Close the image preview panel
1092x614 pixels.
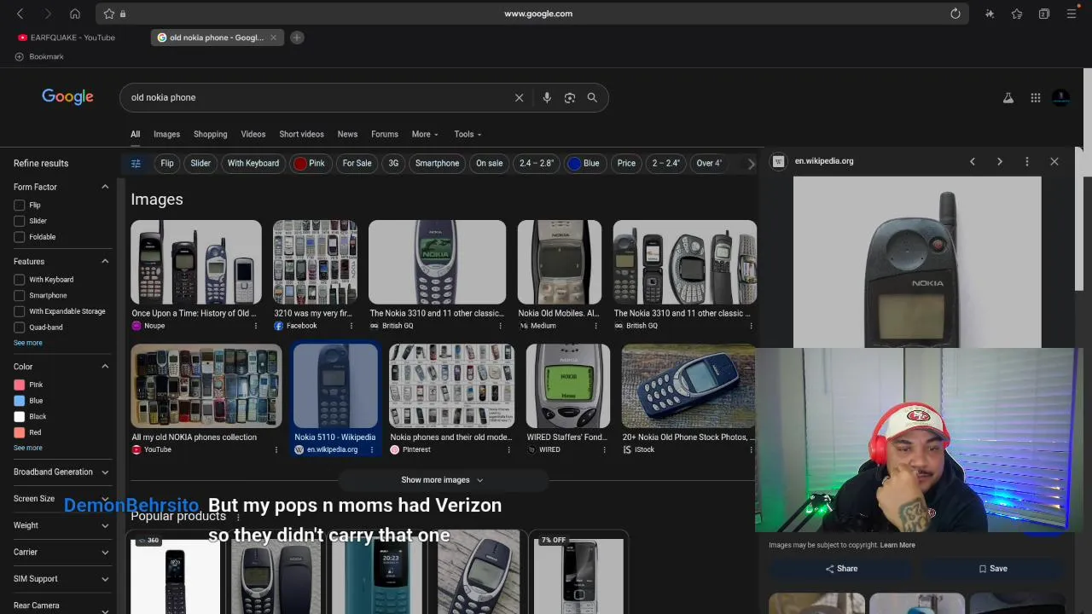pos(1054,161)
